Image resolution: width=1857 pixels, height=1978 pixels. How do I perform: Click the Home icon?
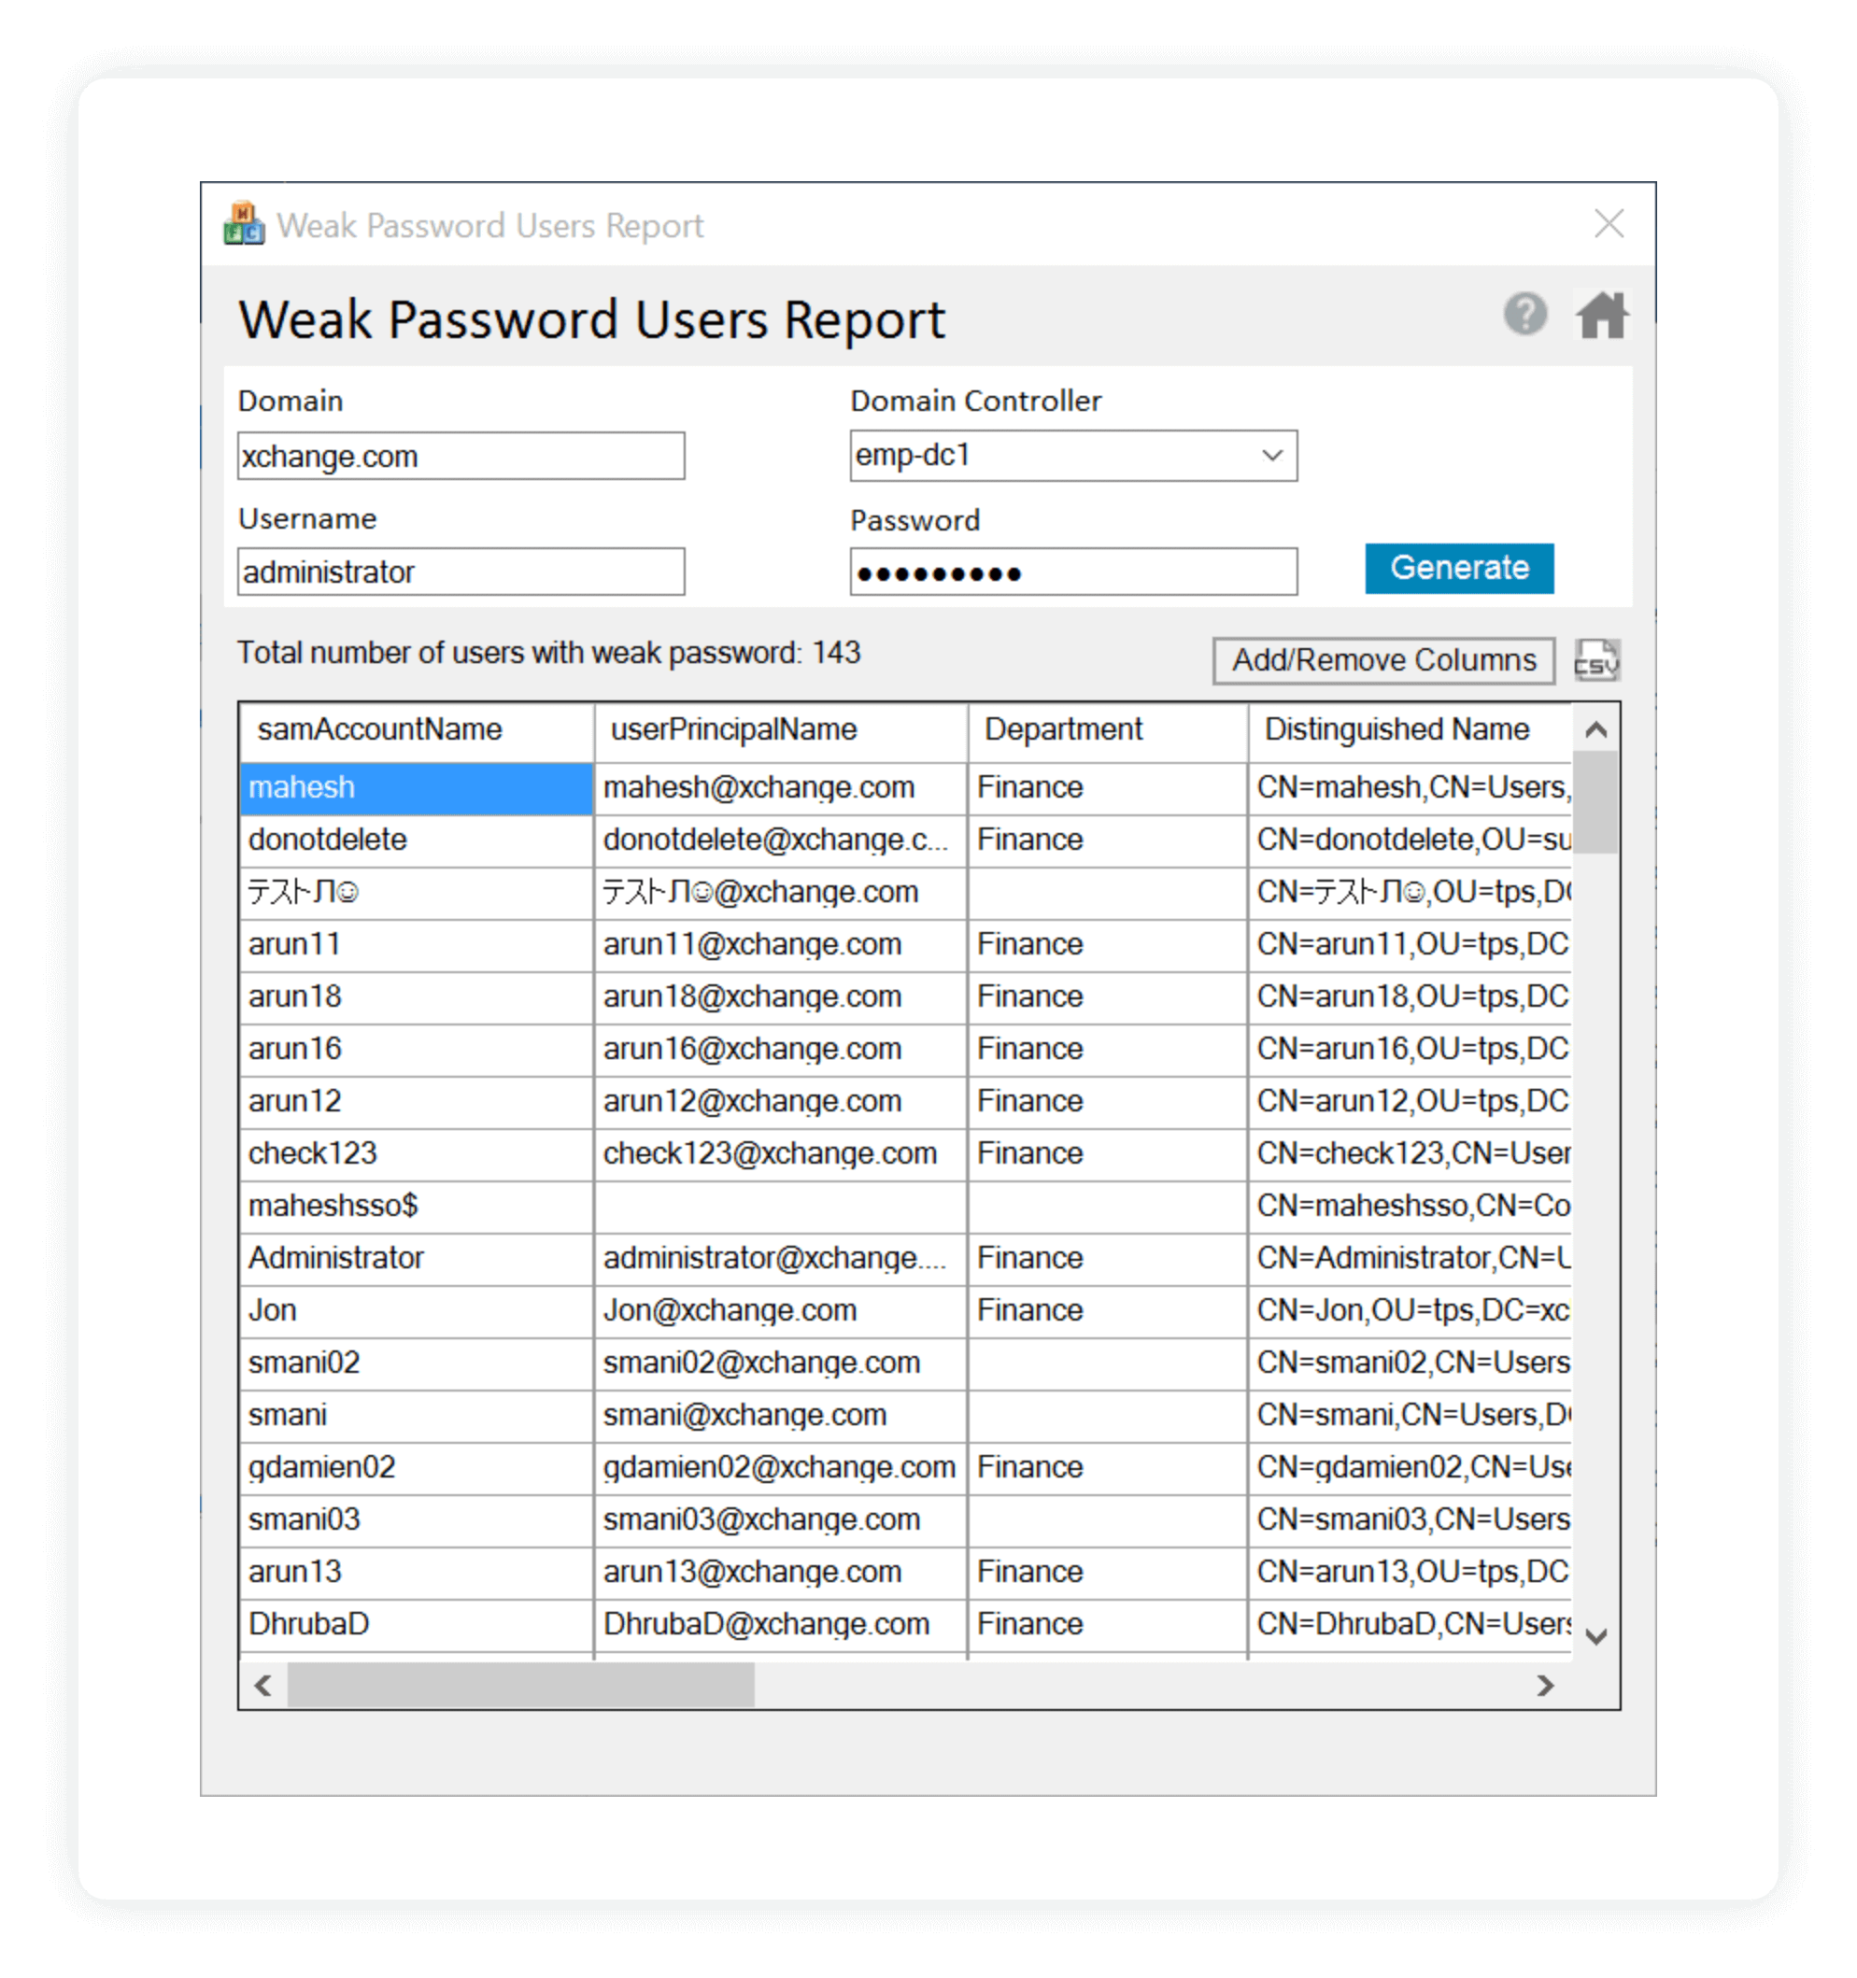tap(1601, 315)
